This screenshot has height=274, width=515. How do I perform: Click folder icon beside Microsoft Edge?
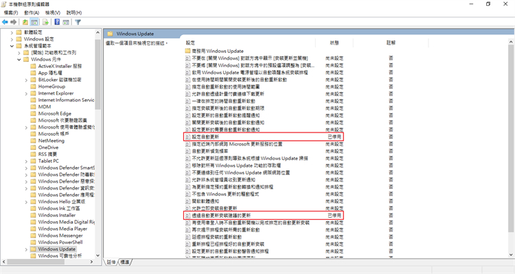(33, 113)
